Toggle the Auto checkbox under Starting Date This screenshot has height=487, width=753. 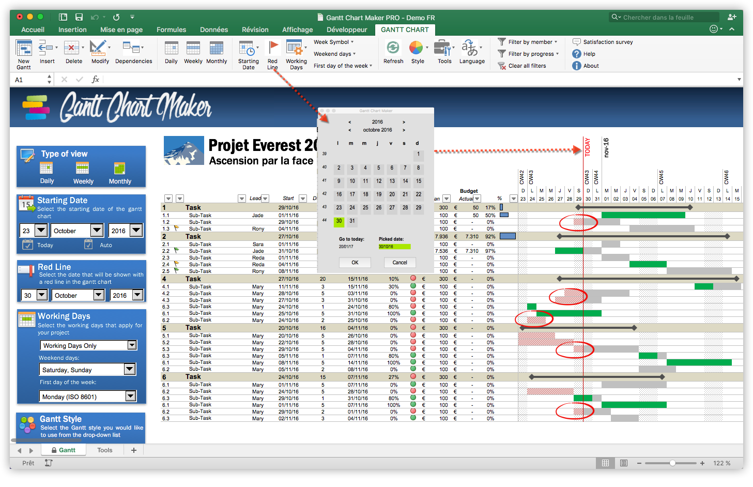pos(89,245)
